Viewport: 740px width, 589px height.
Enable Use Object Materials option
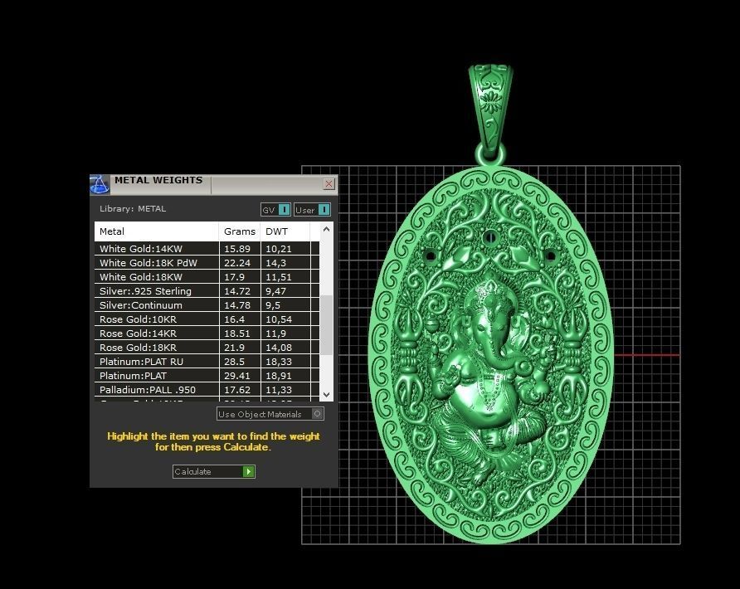(x=270, y=414)
